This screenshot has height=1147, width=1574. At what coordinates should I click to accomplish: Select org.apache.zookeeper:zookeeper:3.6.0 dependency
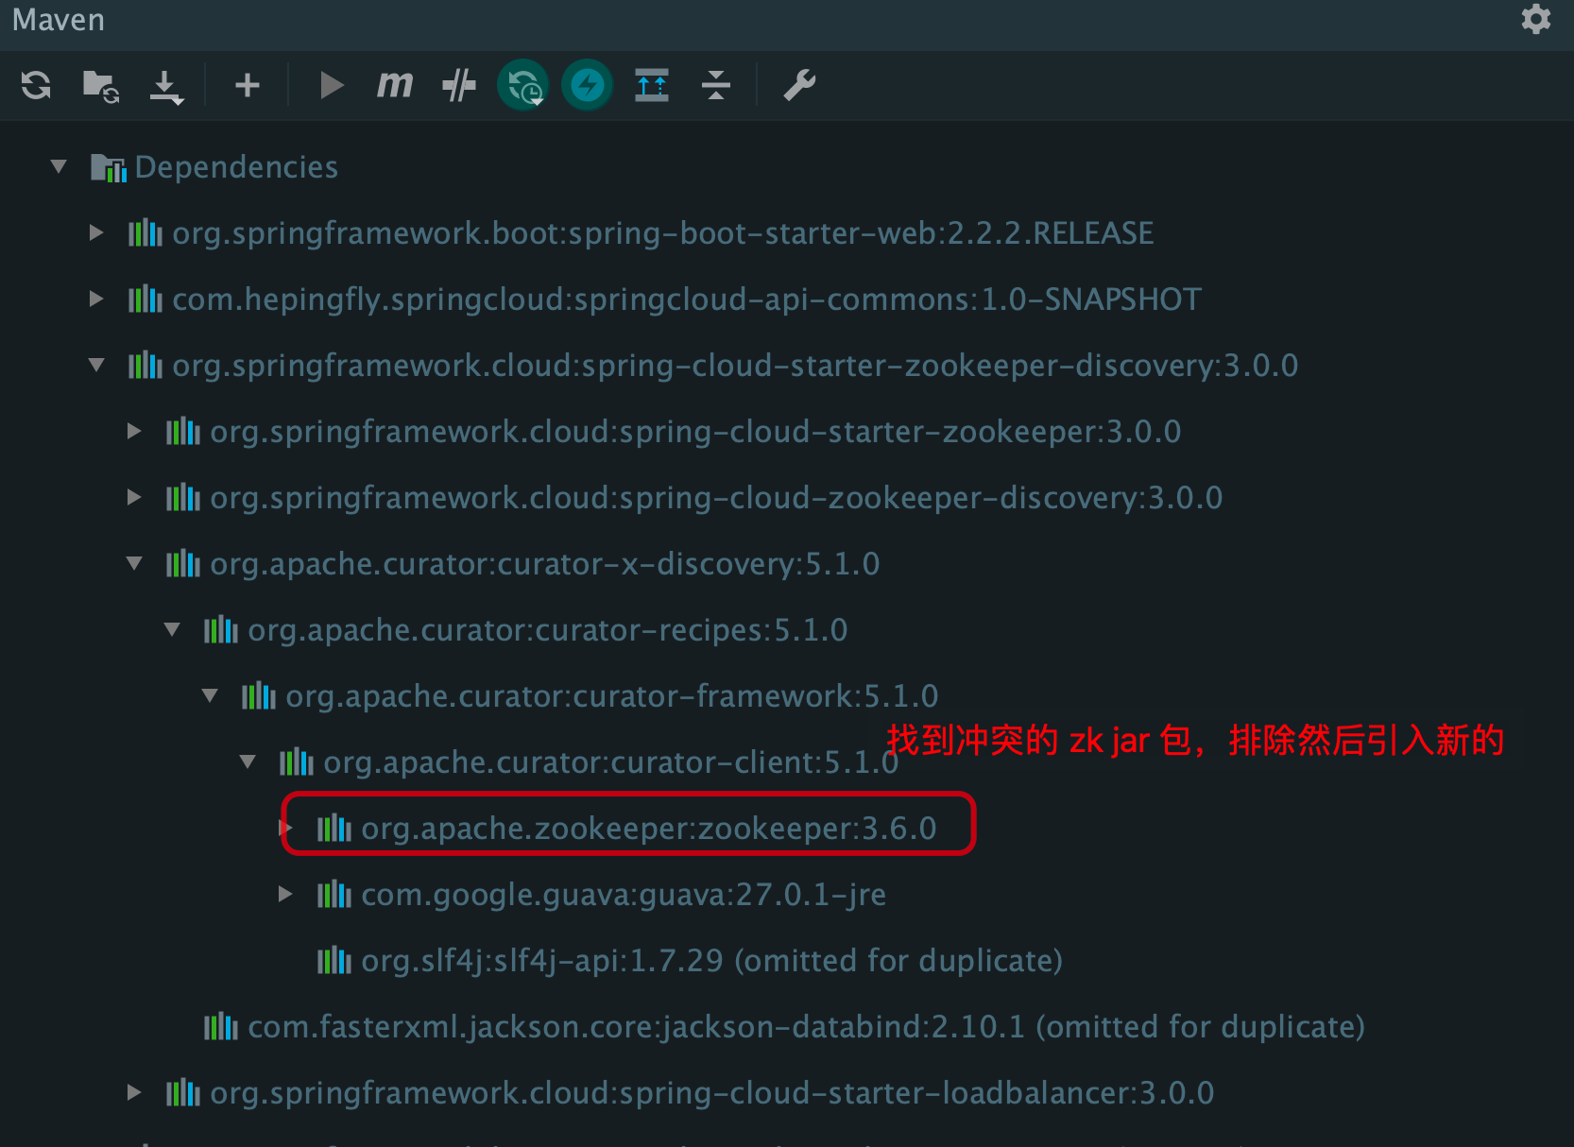tap(649, 829)
